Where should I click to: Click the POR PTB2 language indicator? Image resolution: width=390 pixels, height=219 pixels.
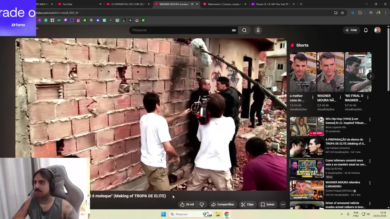coord(356,214)
